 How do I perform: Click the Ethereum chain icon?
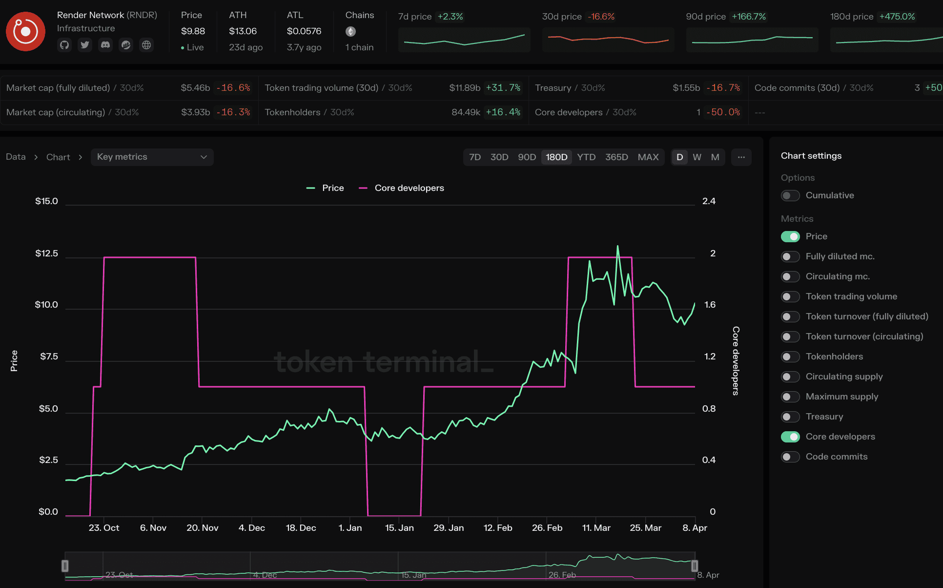click(350, 32)
